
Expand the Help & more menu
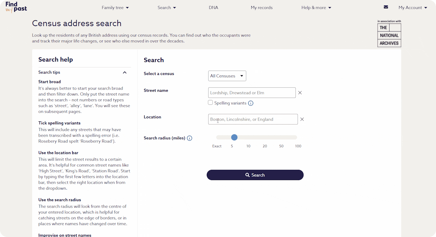click(x=316, y=8)
